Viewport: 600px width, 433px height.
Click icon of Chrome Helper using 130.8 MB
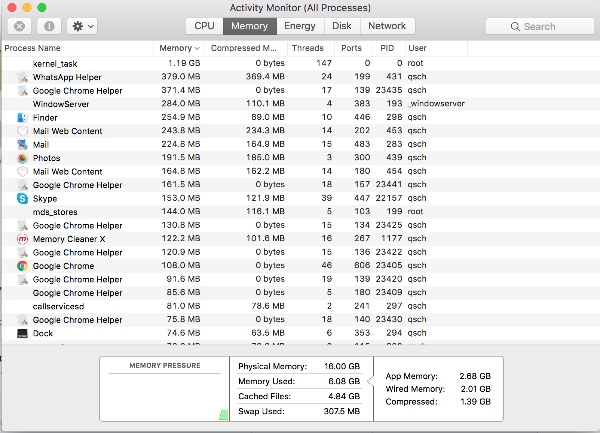tap(23, 225)
